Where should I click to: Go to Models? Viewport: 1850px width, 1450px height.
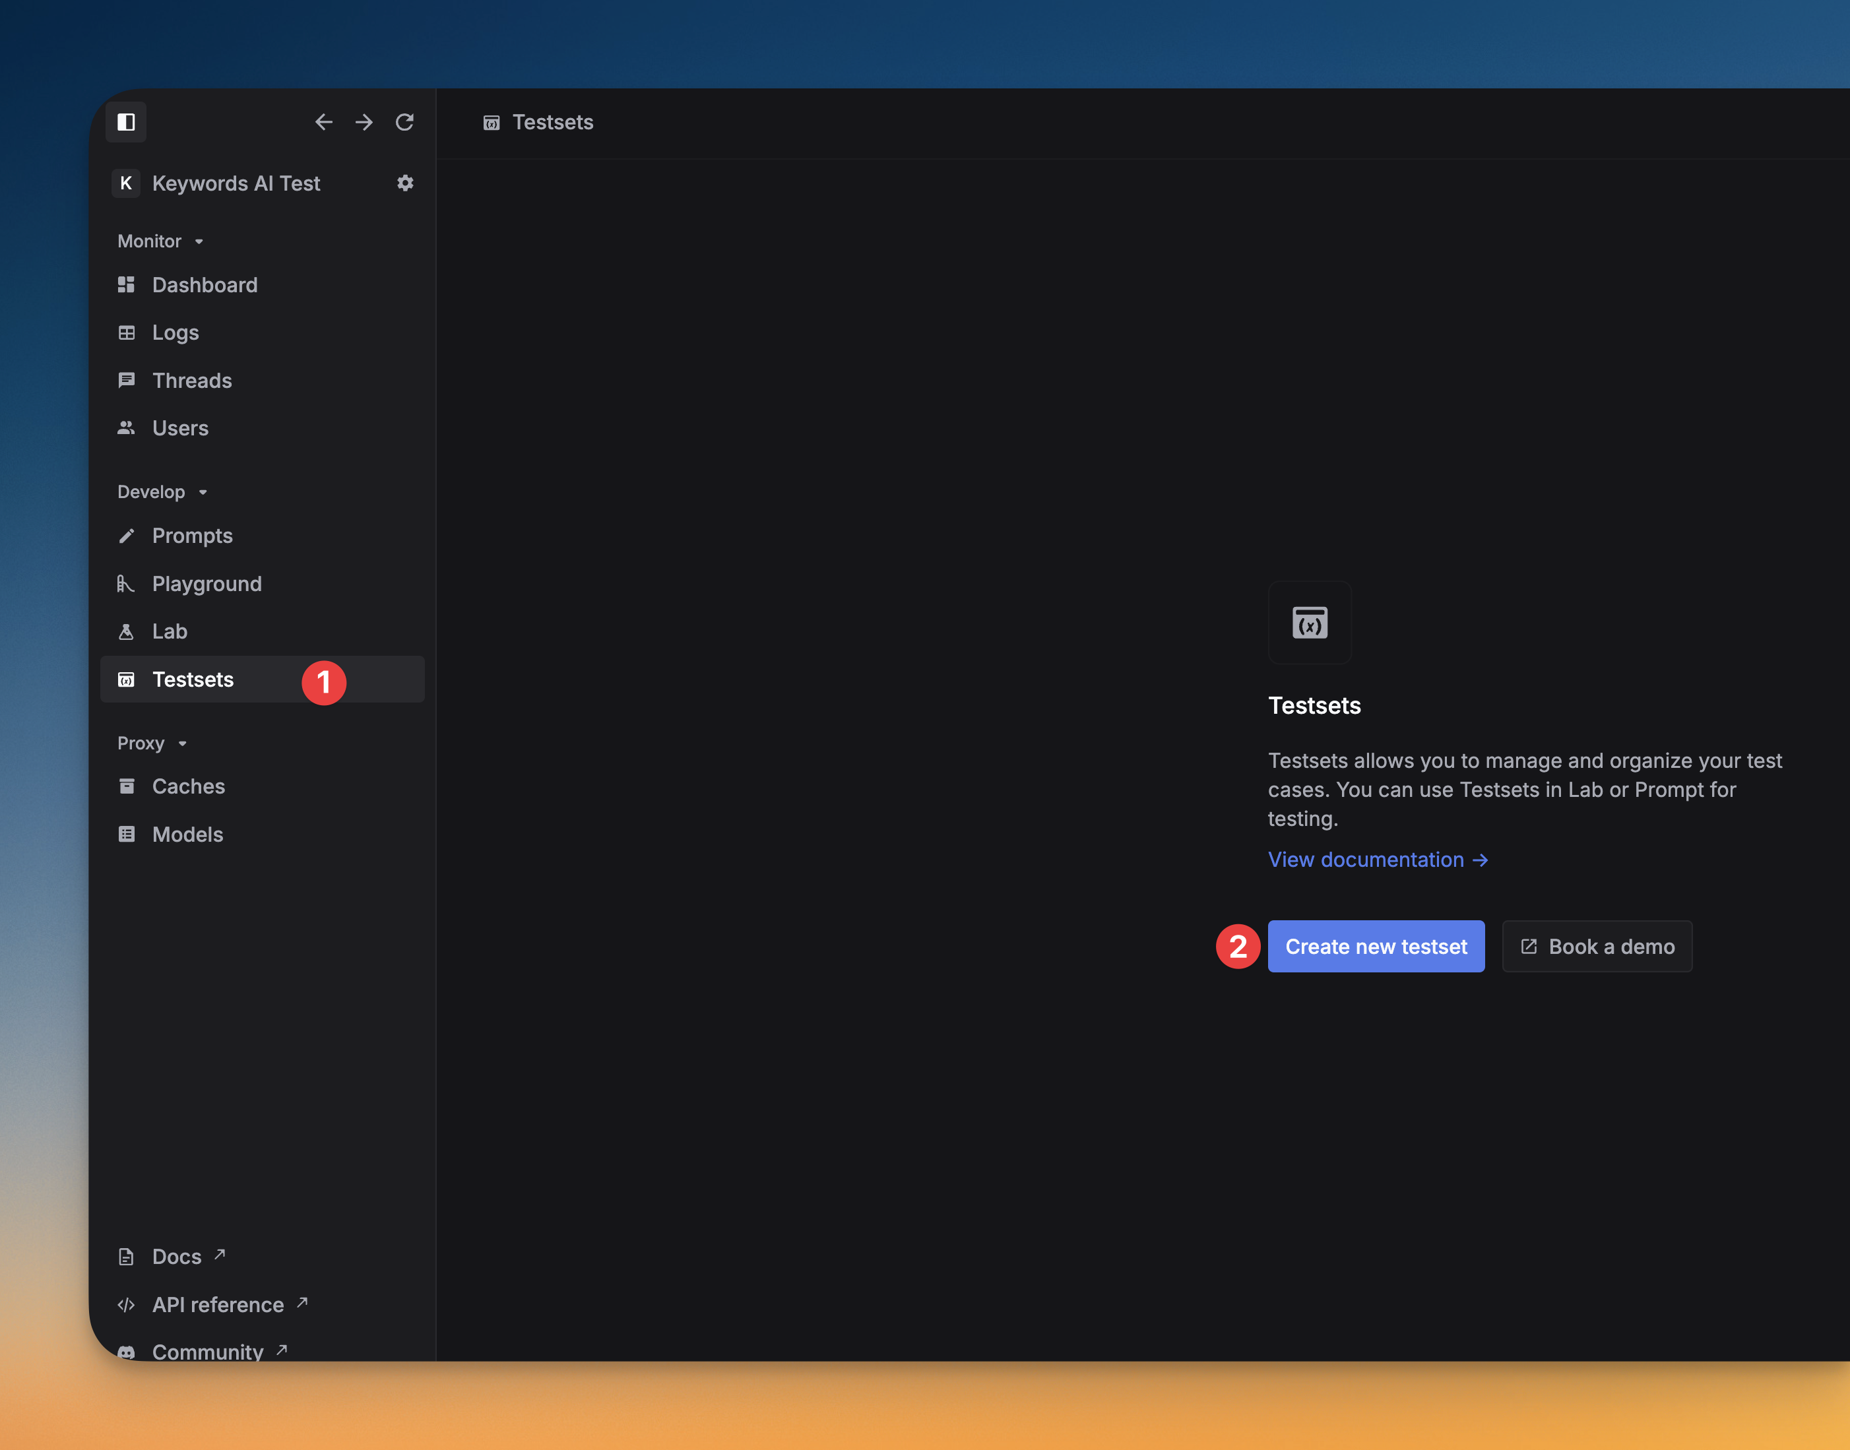263,835
